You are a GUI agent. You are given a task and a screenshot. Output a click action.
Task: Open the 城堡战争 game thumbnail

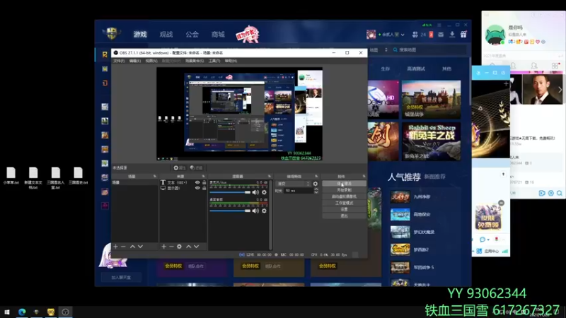(431, 100)
